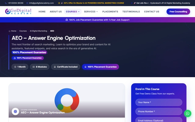Click the briefcase icon in the placement banner
This screenshot has height=122, width=195.
click(x=67, y=20)
